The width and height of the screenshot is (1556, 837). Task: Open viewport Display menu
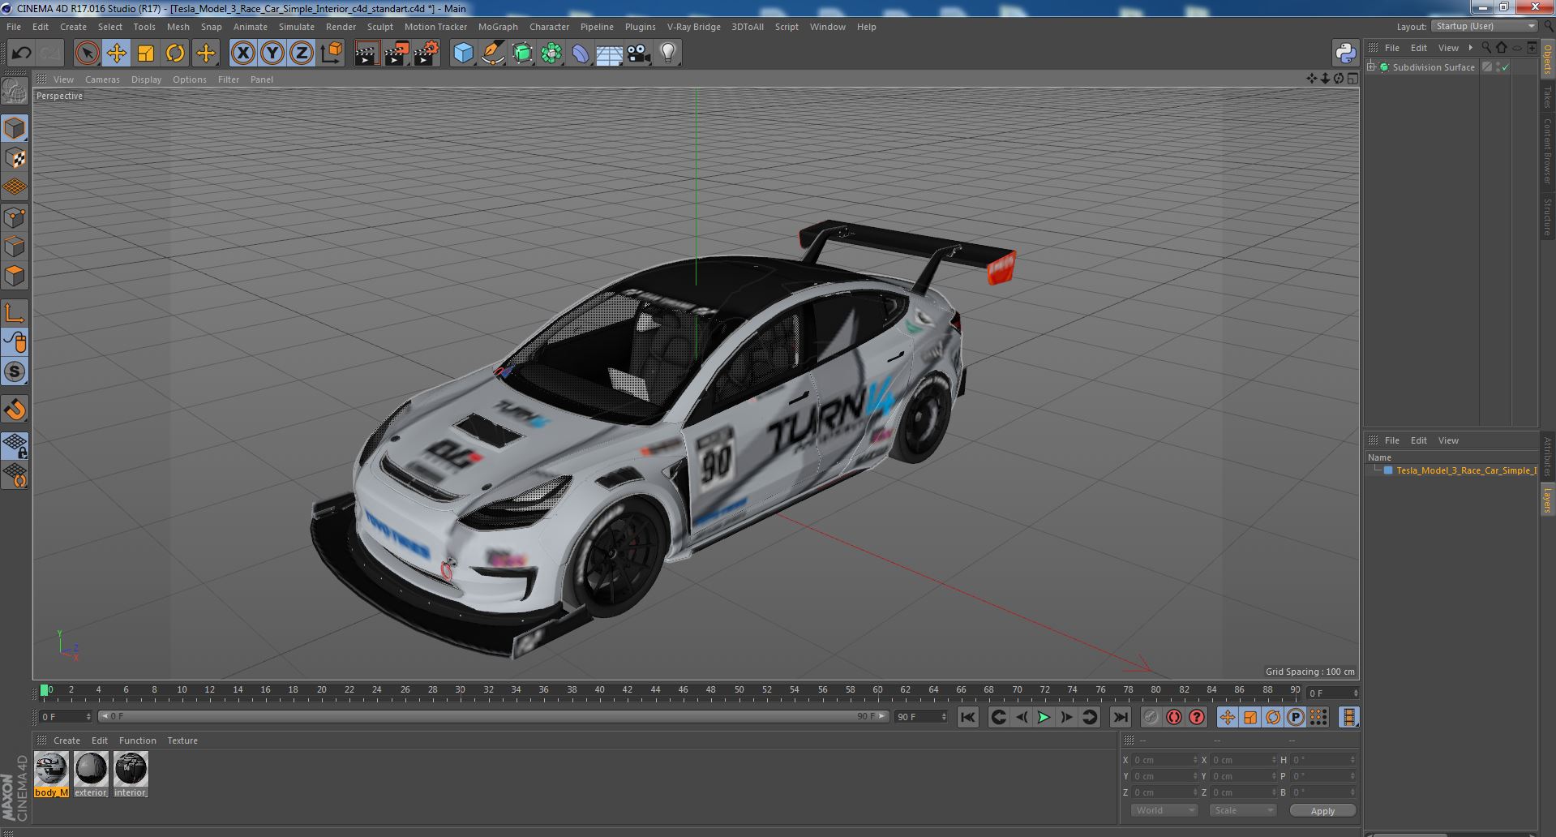pyautogui.click(x=146, y=79)
